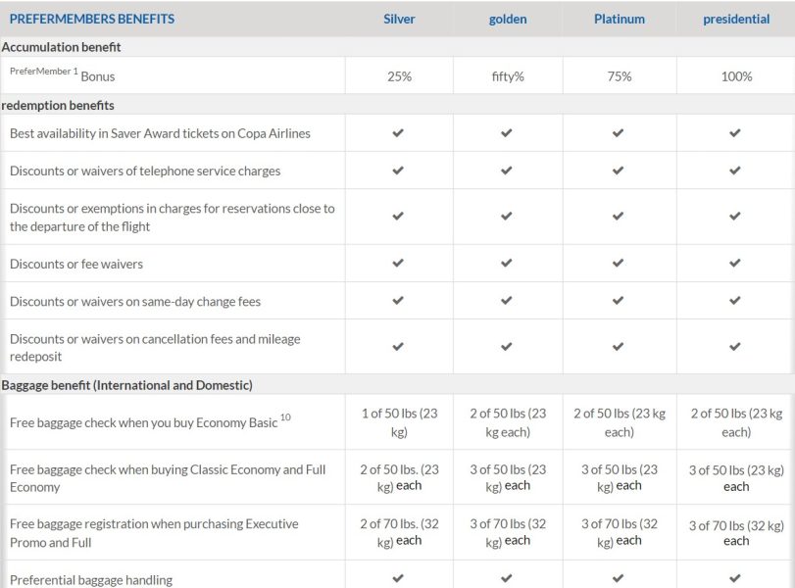Click Silver checkmark for same-day change fees
The height and width of the screenshot is (588, 795).
pyautogui.click(x=398, y=301)
